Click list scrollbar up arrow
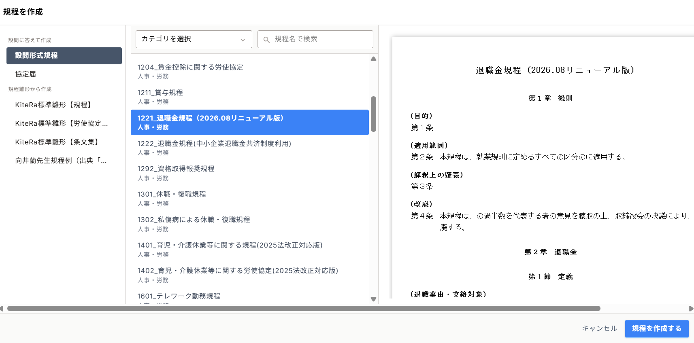694x343 pixels. 373,59
